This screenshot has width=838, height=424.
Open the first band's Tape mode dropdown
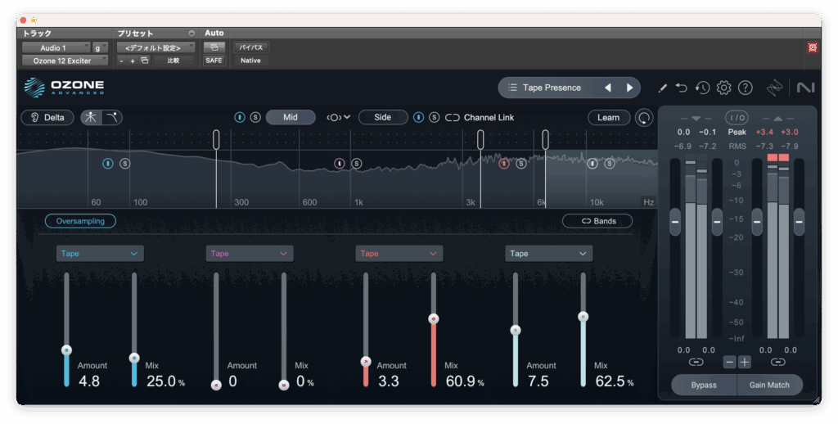100,254
